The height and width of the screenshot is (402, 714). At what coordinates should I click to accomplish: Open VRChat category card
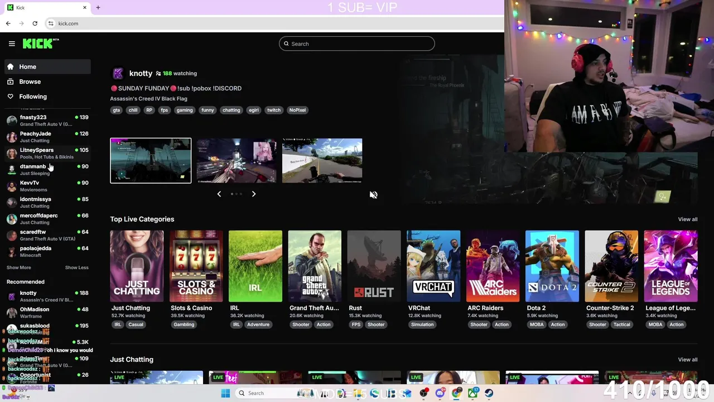[433, 266]
